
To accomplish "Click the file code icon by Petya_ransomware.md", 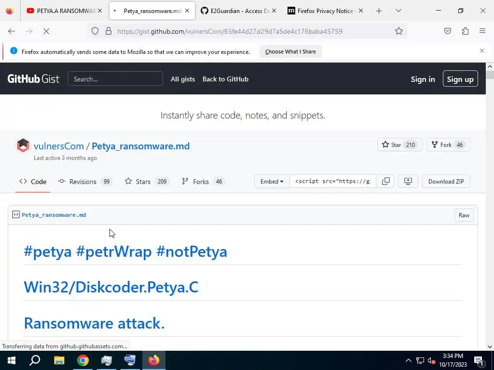I will coord(16,214).
